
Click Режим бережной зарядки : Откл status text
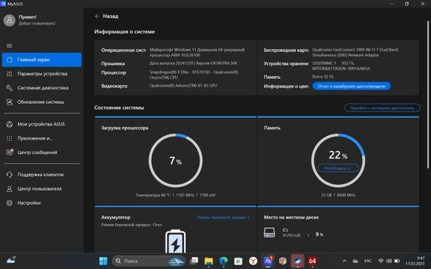[132, 225]
